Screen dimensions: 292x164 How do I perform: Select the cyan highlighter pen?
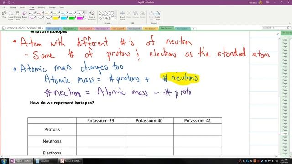(x=64, y=18)
